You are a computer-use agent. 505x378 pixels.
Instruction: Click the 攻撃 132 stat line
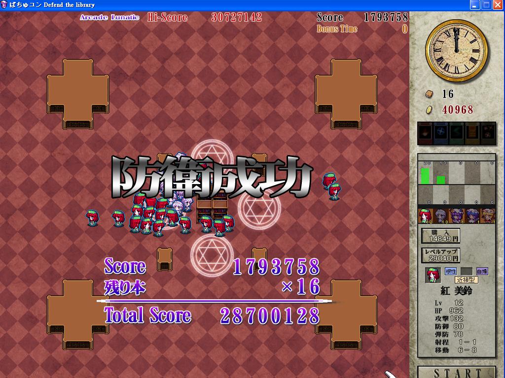[449, 318]
